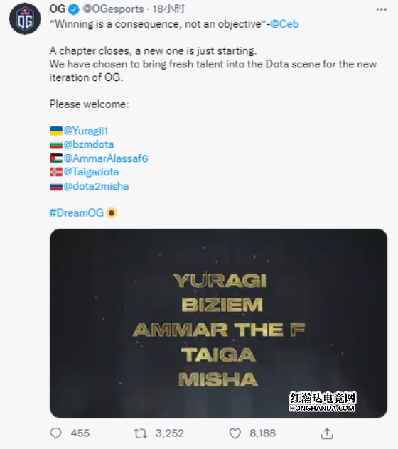The height and width of the screenshot is (449, 398).
Task: Click the OG display name
Action: (58, 9)
